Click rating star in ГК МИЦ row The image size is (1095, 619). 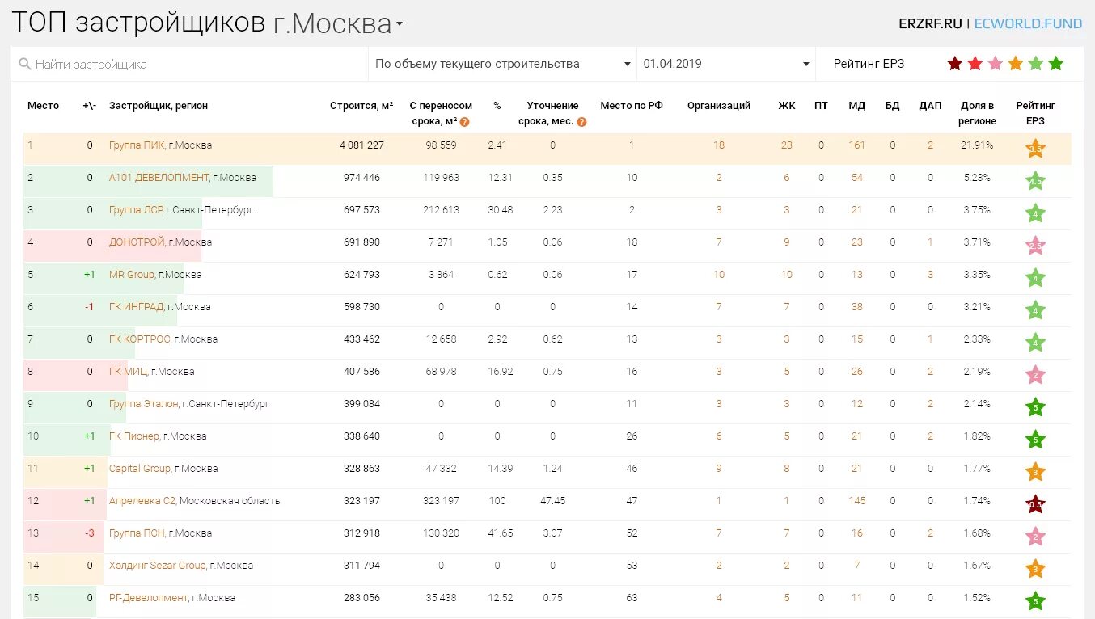pos(1036,375)
